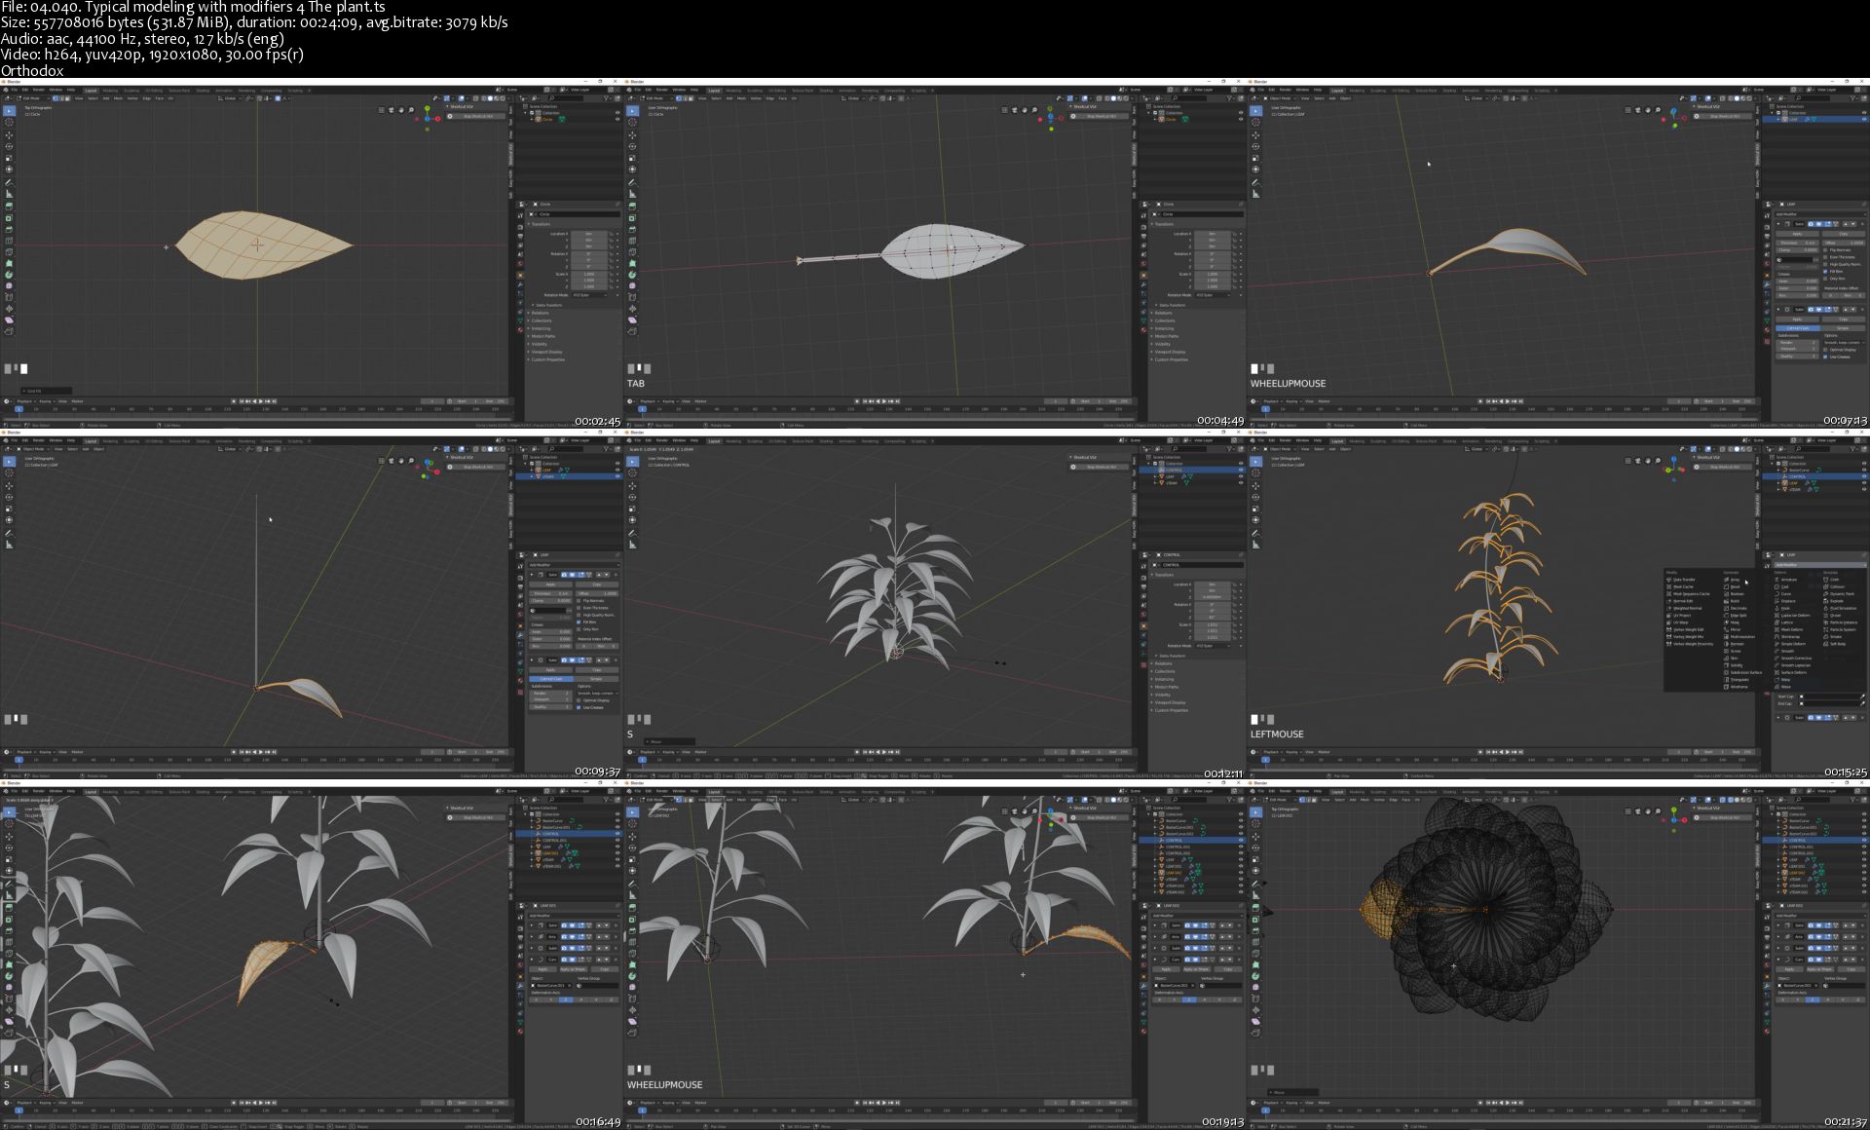This screenshot has width=1870, height=1130.
Task: Click Simple subdivision button in 00:09:37 frame
Action: tap(596, 678)
